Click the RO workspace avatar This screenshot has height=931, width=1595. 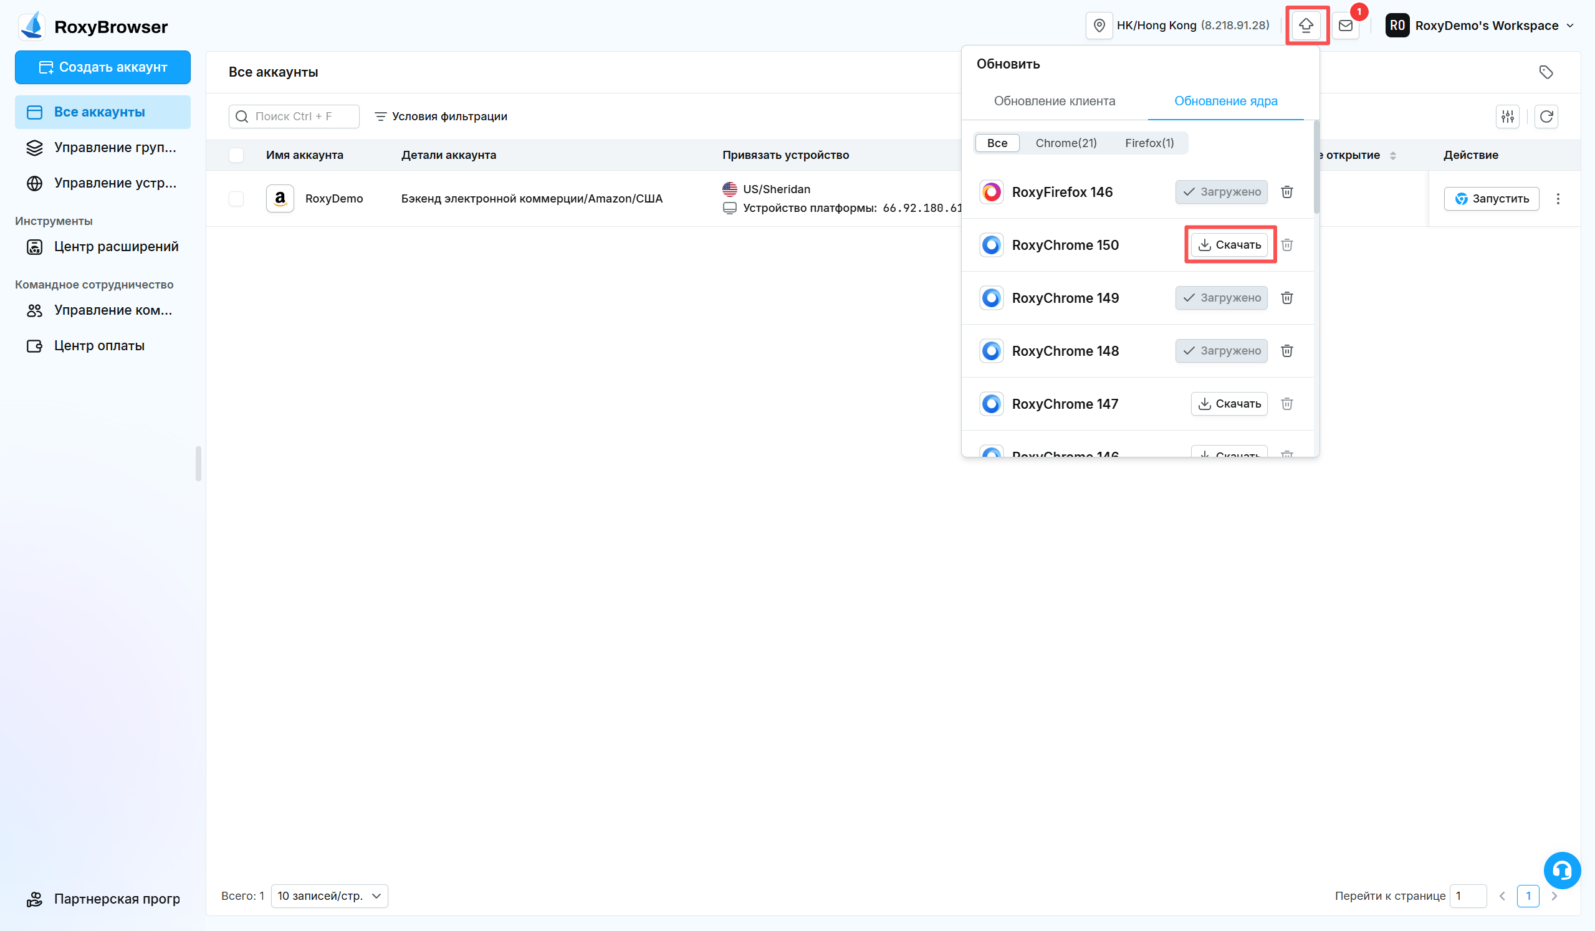click(x=1397, y=26)
